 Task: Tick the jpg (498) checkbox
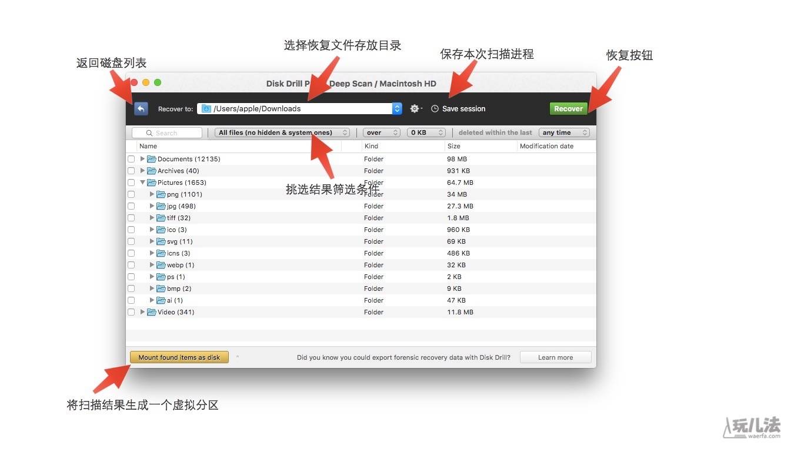131,206
